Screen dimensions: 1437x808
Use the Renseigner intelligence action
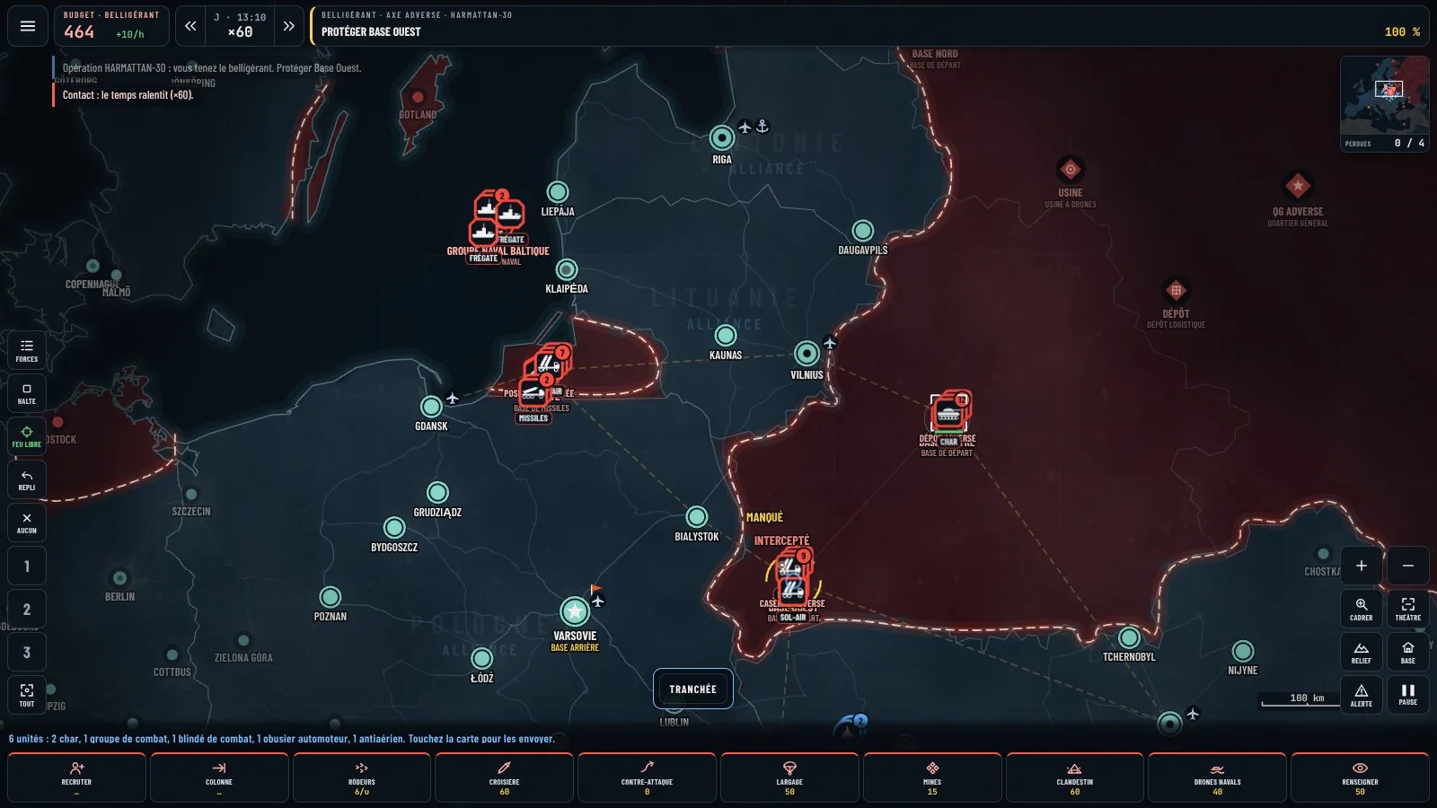[1360, 777]
